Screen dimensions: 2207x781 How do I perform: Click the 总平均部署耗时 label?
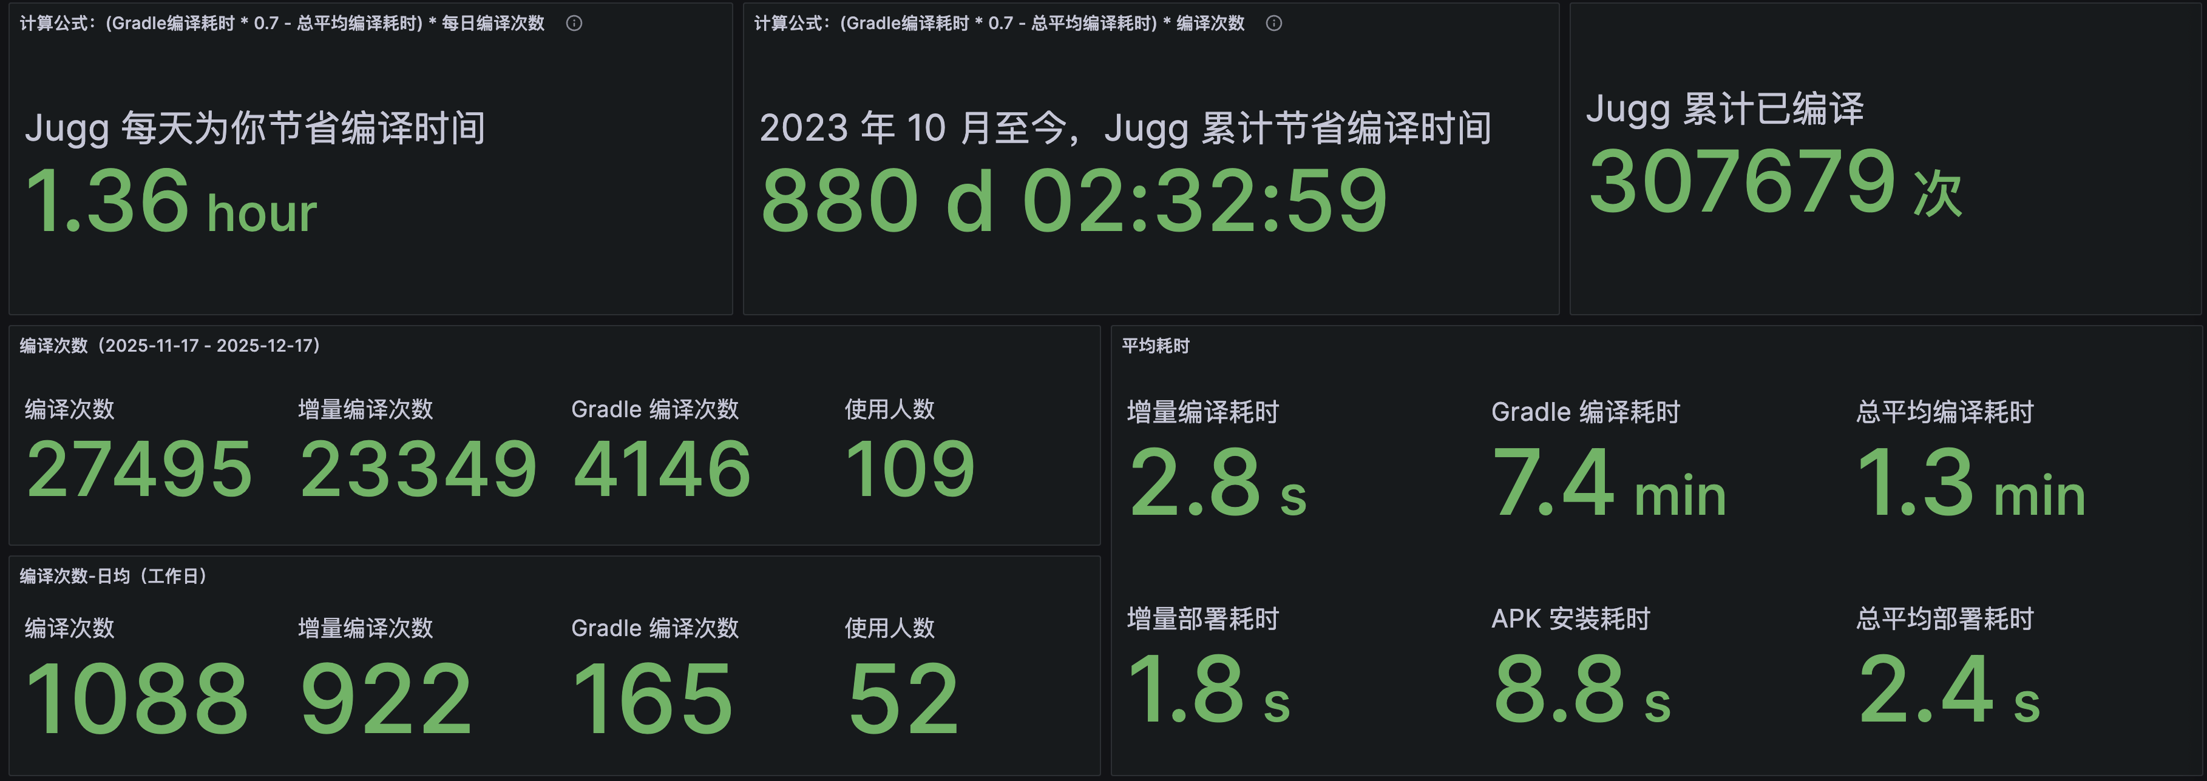[x=1945, y=619]
